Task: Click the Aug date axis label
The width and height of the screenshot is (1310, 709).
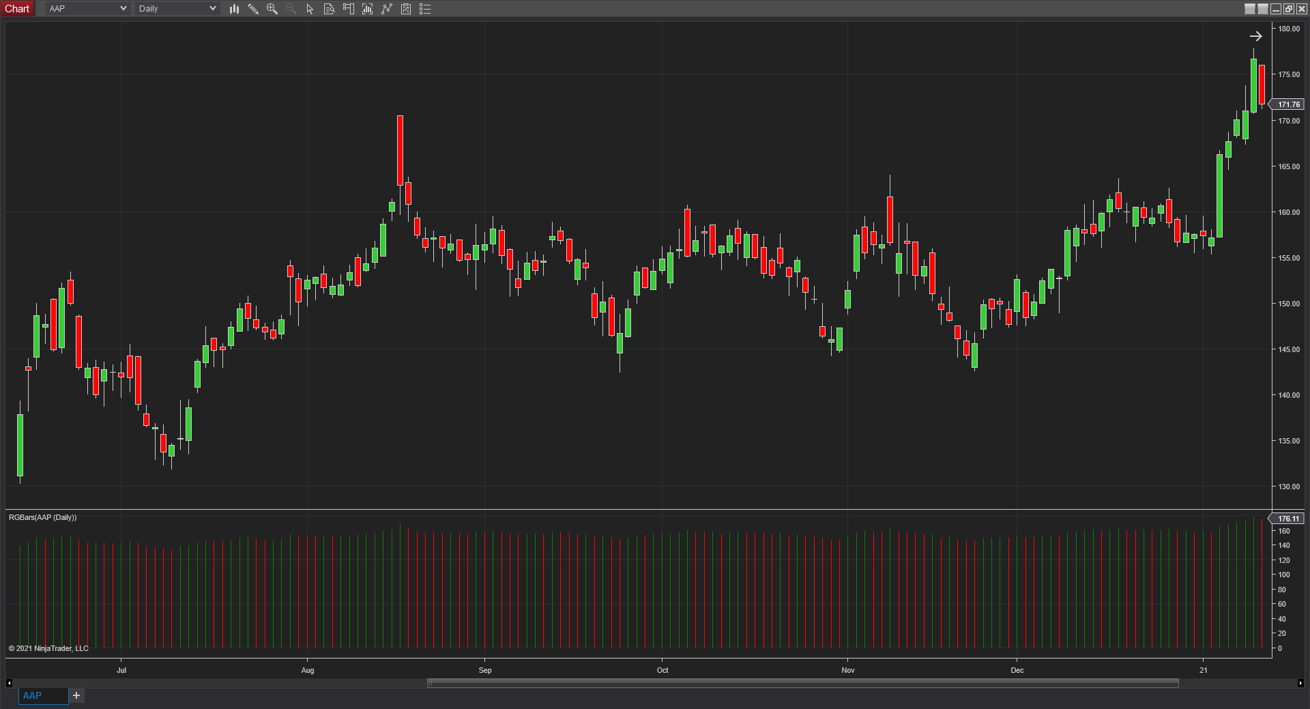Action: tap(308, 670)
